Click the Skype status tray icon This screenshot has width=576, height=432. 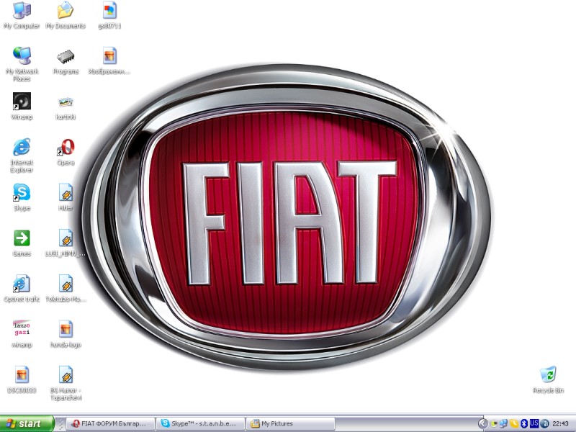coord(514,423)
